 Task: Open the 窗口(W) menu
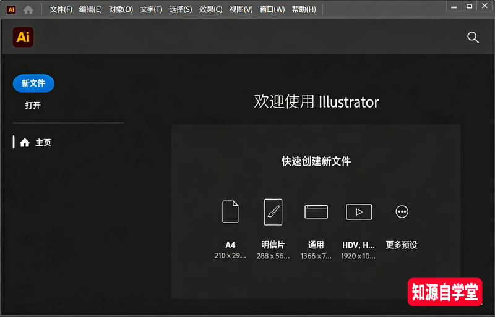272,9
